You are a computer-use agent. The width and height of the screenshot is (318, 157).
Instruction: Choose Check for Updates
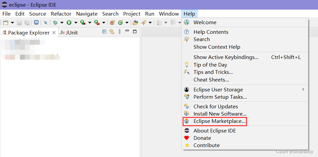pyautogui.click(x=245, y=106)
